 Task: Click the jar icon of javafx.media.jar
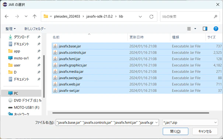(55, 72)
